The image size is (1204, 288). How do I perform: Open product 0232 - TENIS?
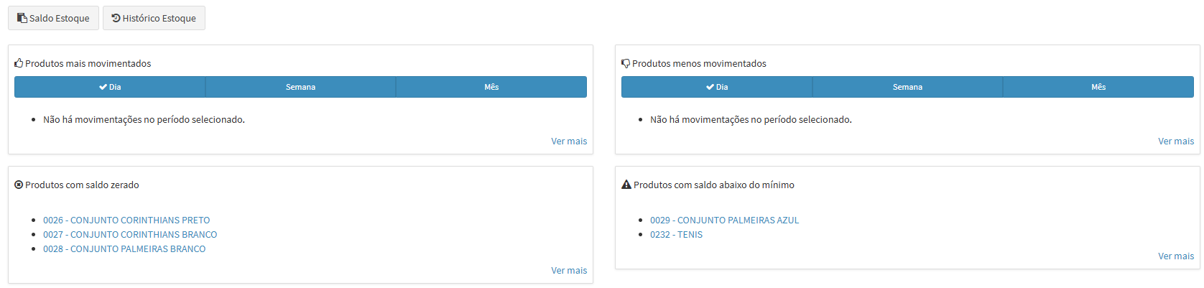676,235
